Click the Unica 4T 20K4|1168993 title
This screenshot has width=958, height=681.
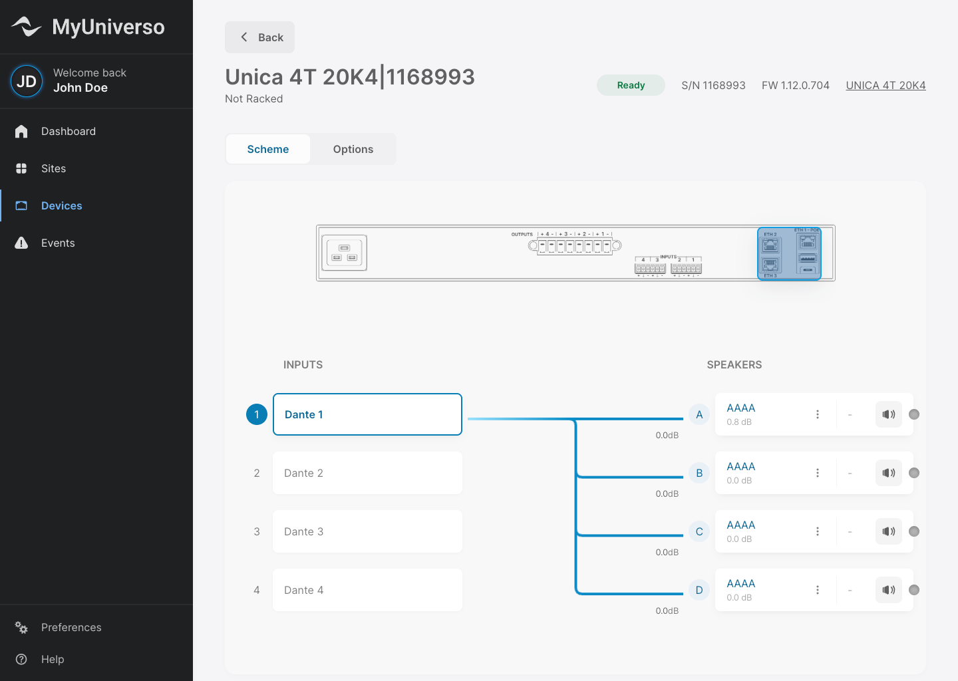click(350, 77)
